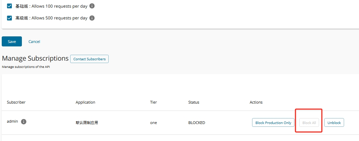The width and height of the screenshot is (359, 141).
Task: Click the Manage Subscriptions heading
Action: click(35, 58)
